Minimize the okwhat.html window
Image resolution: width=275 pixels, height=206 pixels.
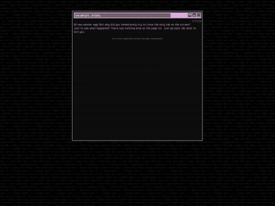coord(189,15)
